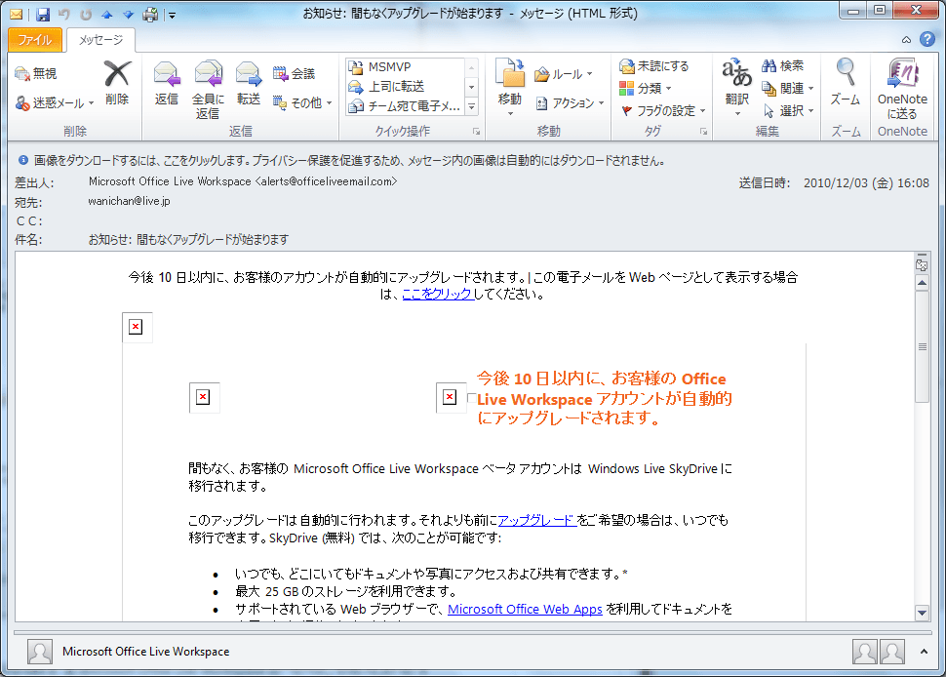
Task: Open the quick access toolbar customize dropdown
Action: click(172, 15)
